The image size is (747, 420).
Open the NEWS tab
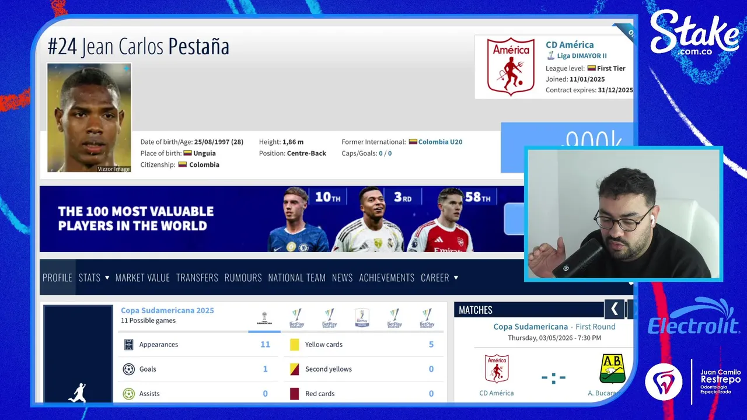pos(342,278)
